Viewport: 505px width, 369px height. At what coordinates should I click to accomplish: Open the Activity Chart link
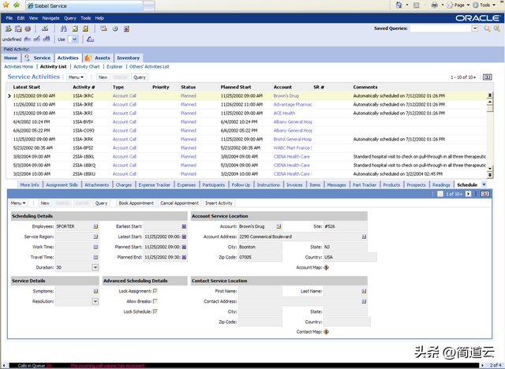pyautogui.click(x=87, y=66)
